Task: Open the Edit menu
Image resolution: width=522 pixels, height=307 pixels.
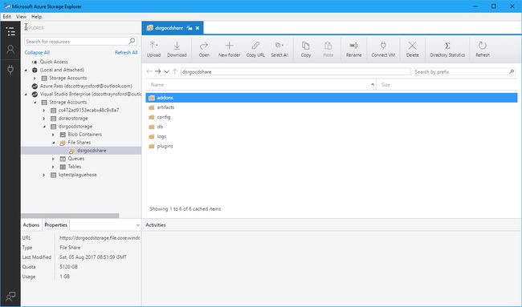Action: coord(6,16)
